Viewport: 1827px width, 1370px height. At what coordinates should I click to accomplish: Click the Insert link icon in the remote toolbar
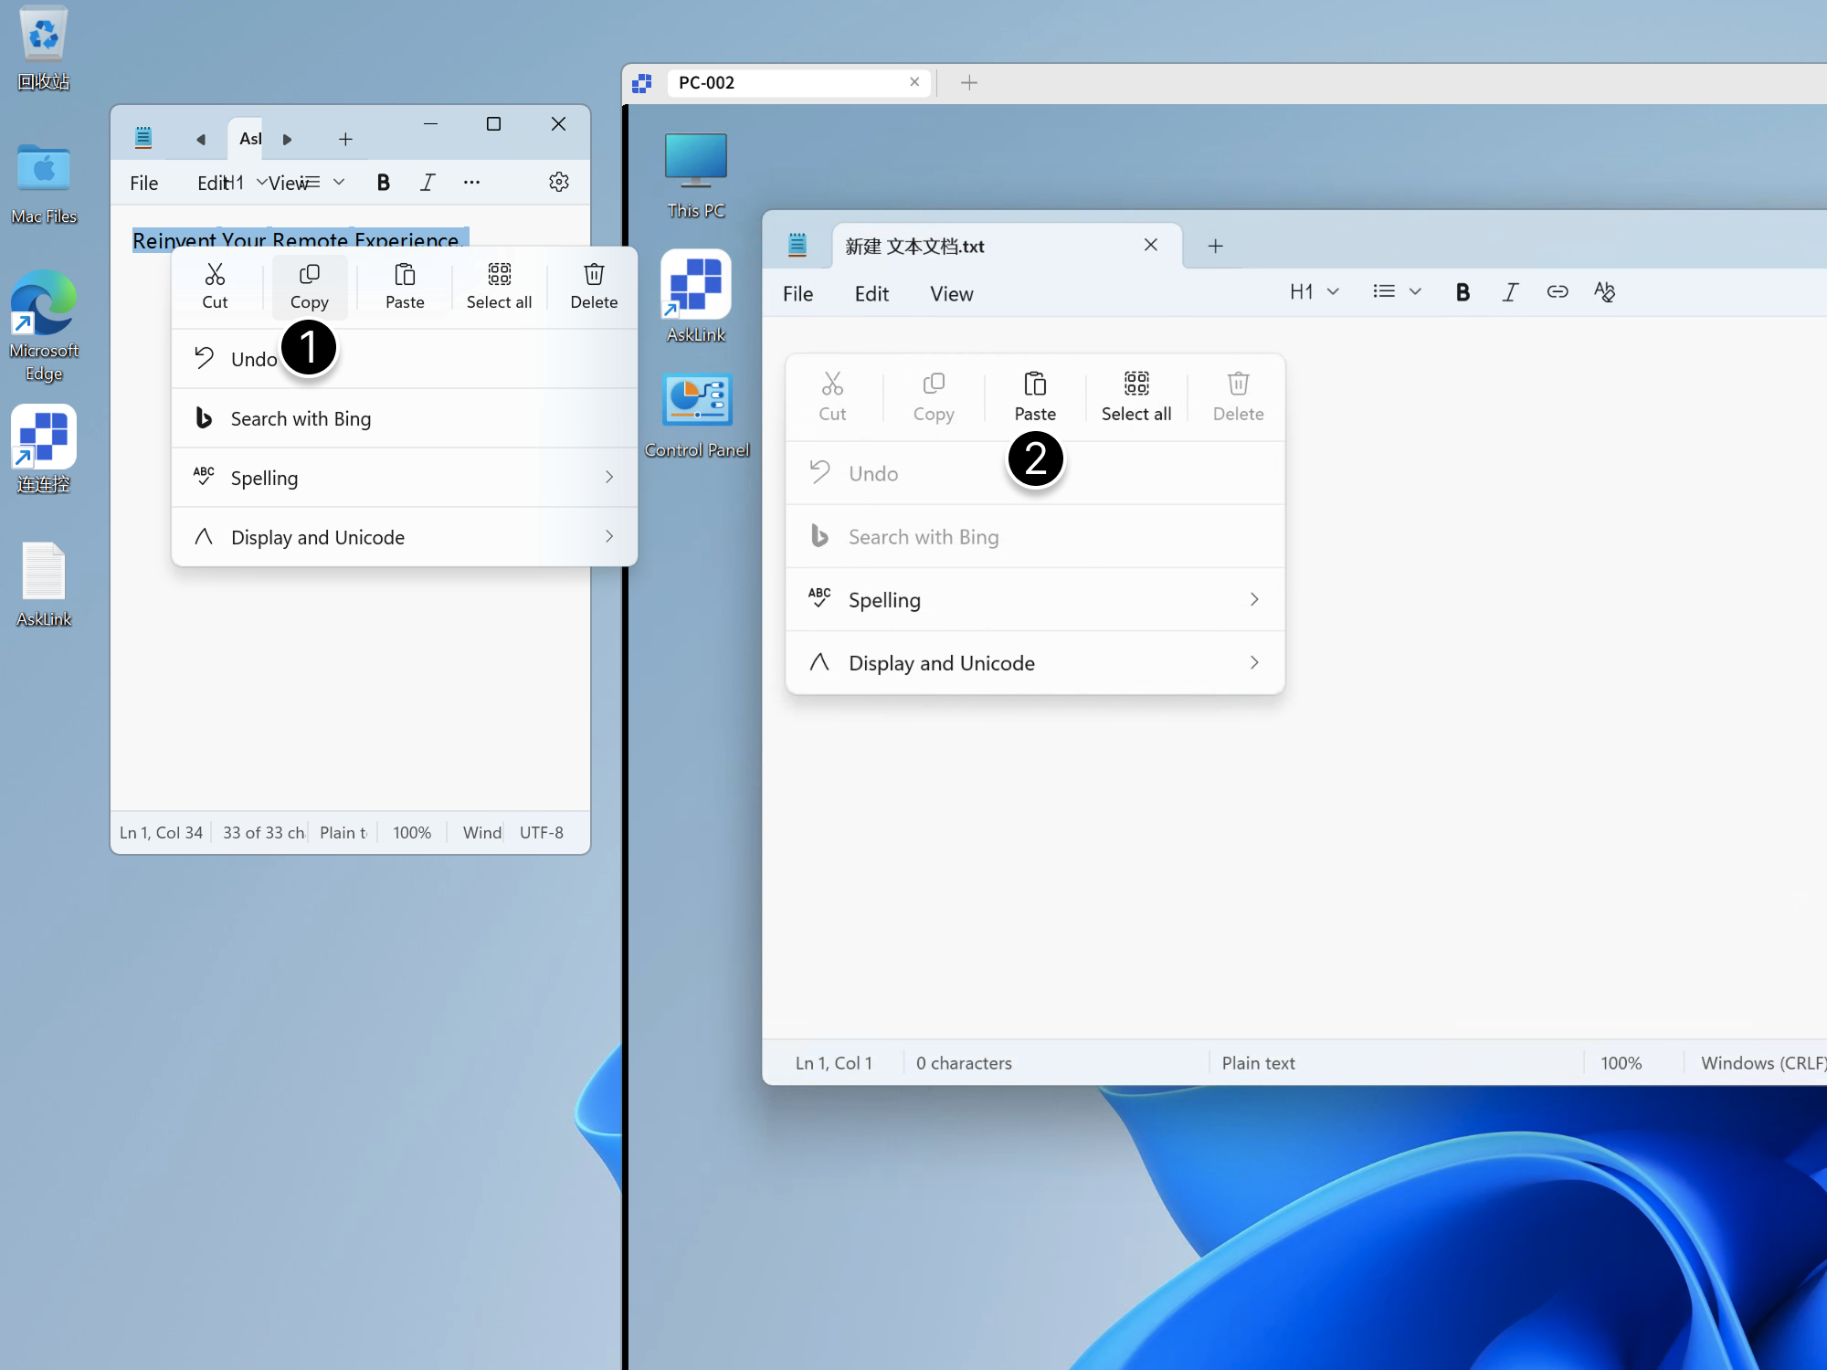point(1558,292)
